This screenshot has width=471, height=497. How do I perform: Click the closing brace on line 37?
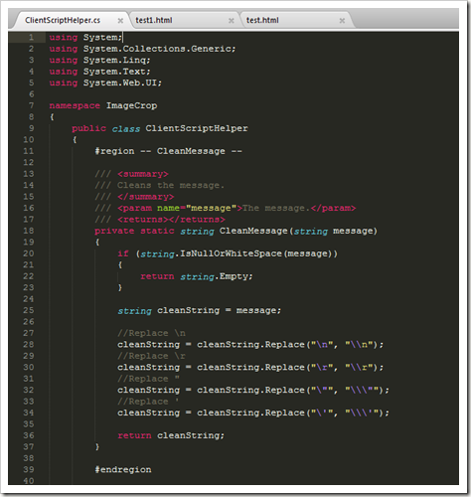pos(97,447)
